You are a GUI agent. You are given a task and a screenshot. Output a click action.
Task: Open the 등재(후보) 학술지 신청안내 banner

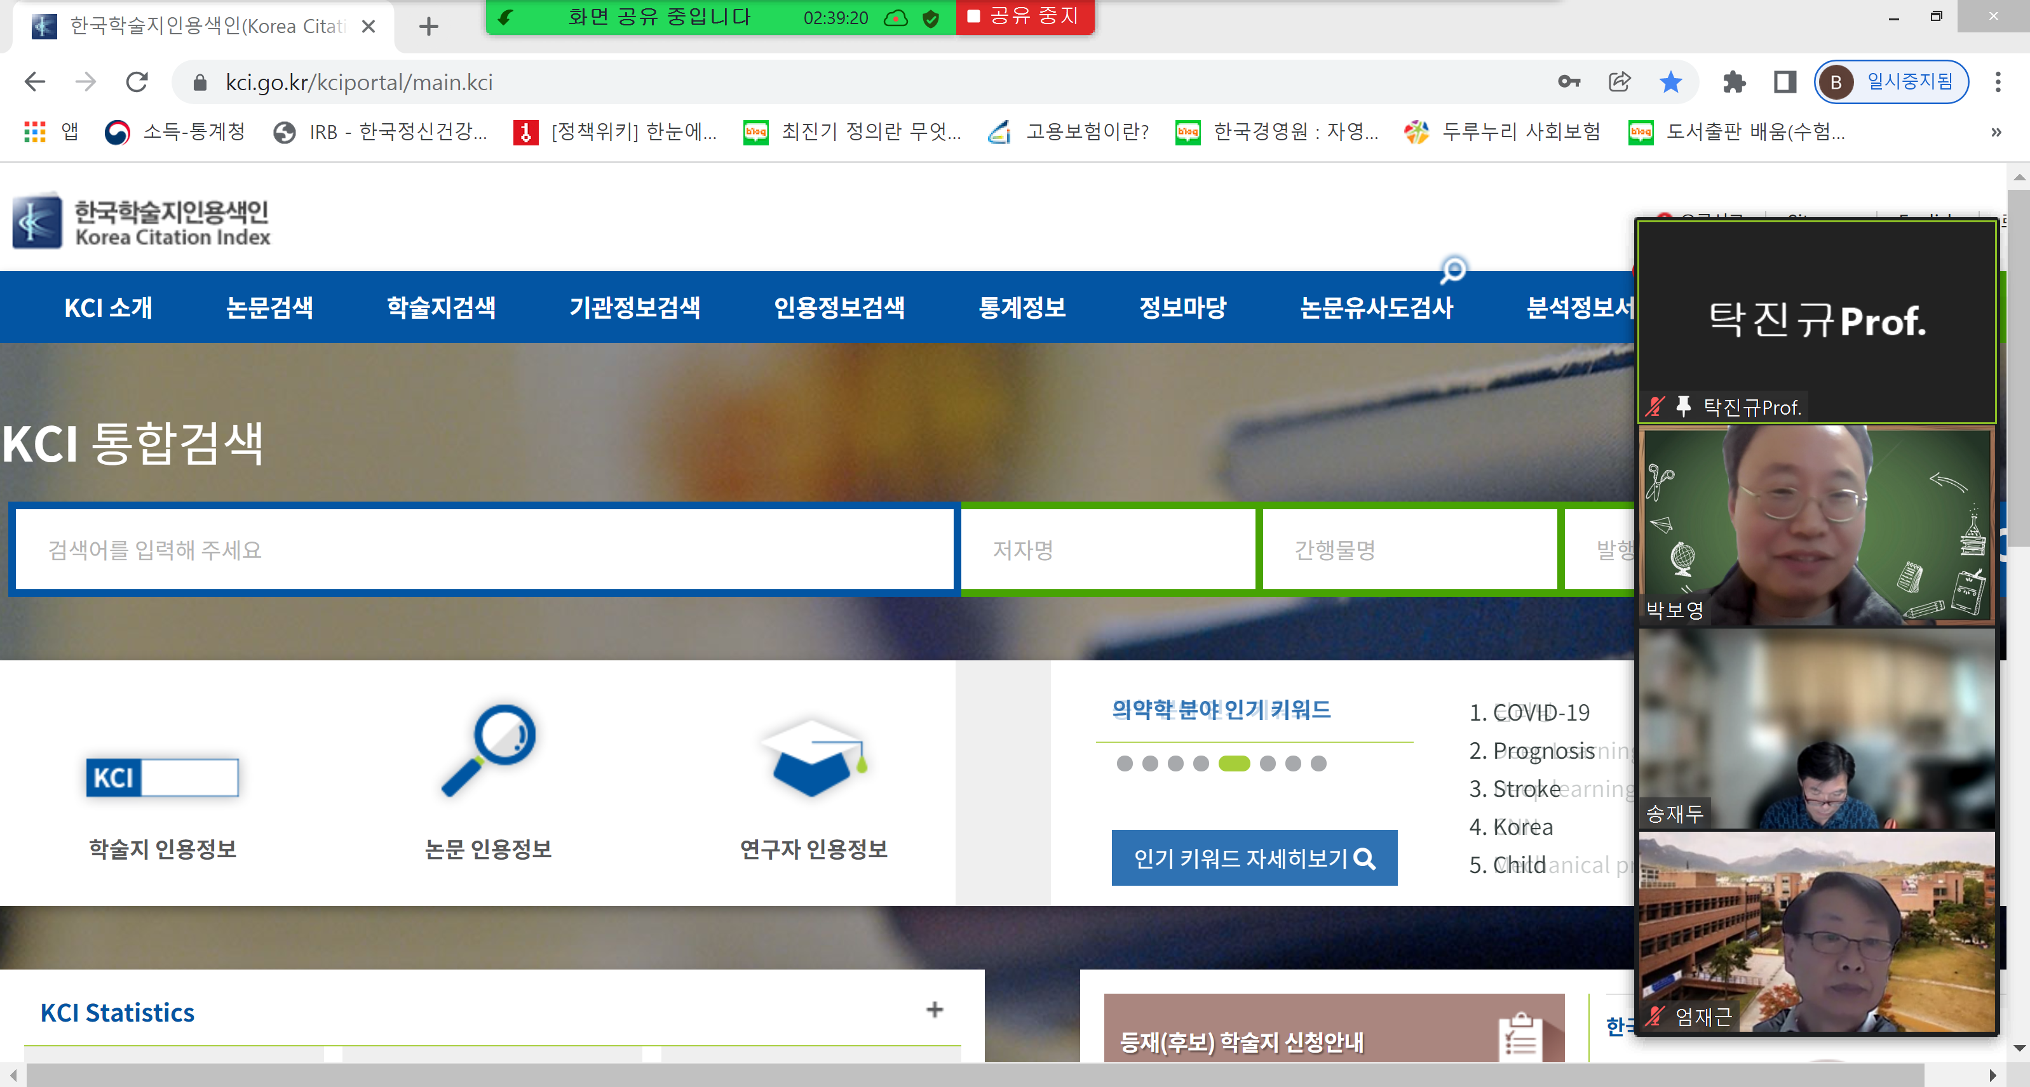pyautogui.click(x=1334, y=1029)
